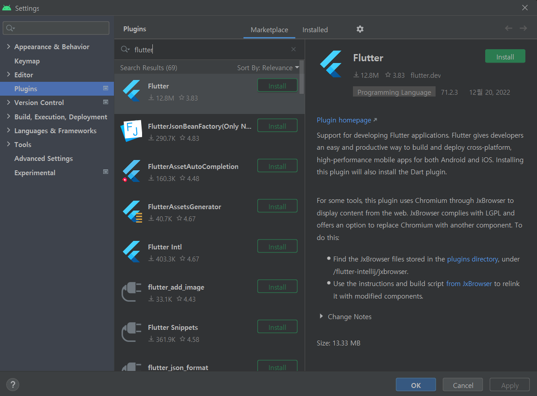Open Advanced Settings page
The width and height of the screenshot is (537, 396).
click(x=43, y=158)
